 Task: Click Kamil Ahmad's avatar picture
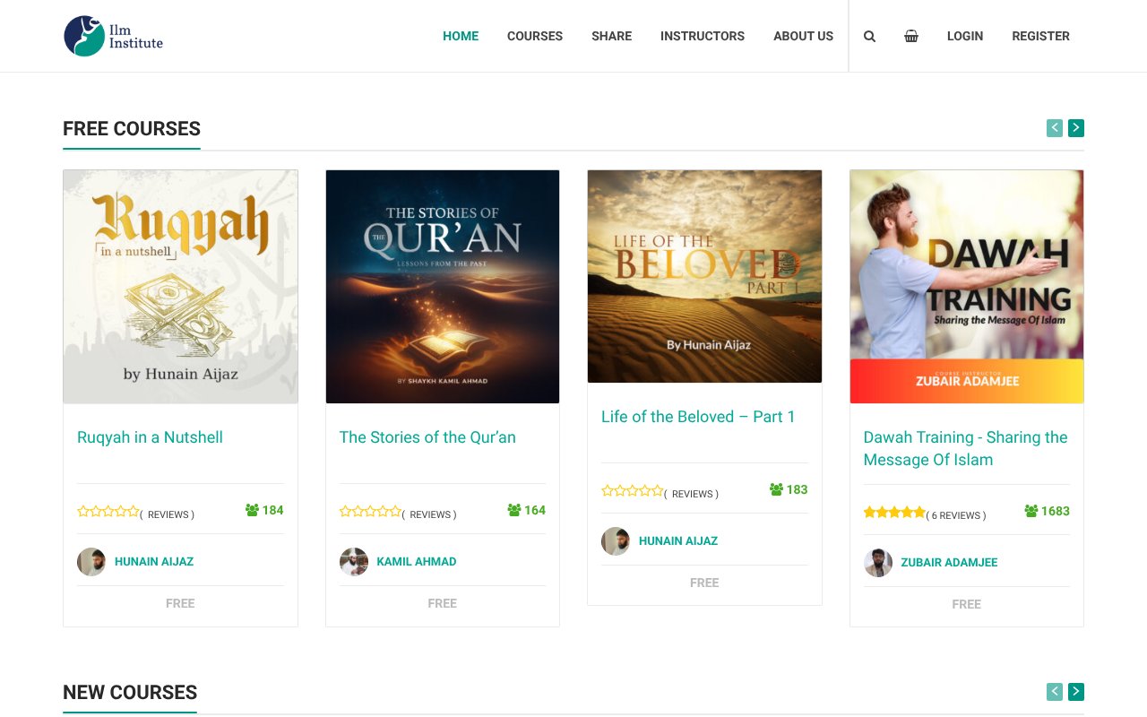353,561
